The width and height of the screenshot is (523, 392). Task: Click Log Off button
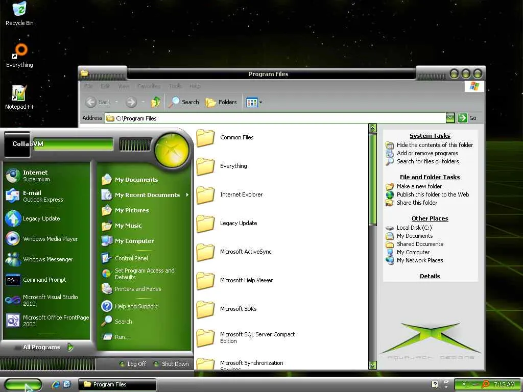pos(133,364)
